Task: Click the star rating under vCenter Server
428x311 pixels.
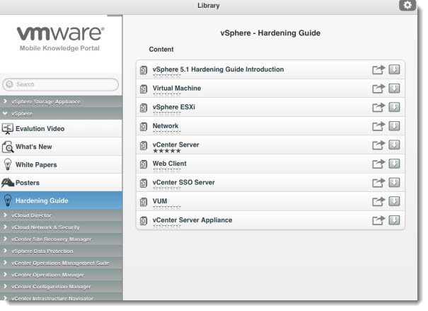Action: [167, 151]
